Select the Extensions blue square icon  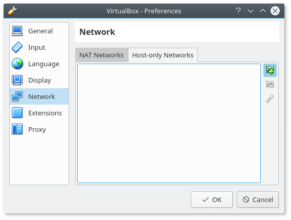coord(17,113)
